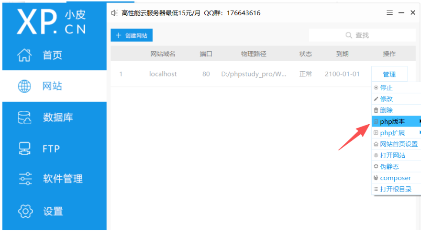The image size is (421, 236).
Task: Open the 管理 dropdown for localhost
Action: [389, 74]
